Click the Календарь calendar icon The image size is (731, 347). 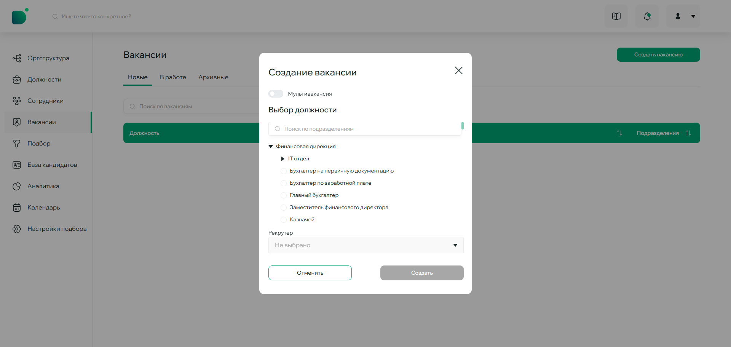tap(17, 208)
